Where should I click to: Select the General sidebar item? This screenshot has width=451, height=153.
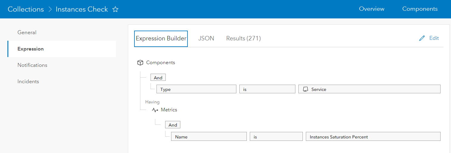(27, 32)
